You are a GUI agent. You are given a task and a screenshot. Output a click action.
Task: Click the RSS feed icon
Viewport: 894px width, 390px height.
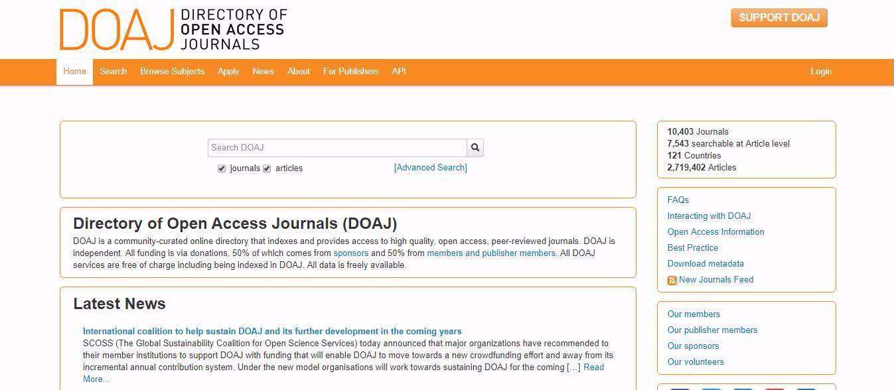pos(672,281)
